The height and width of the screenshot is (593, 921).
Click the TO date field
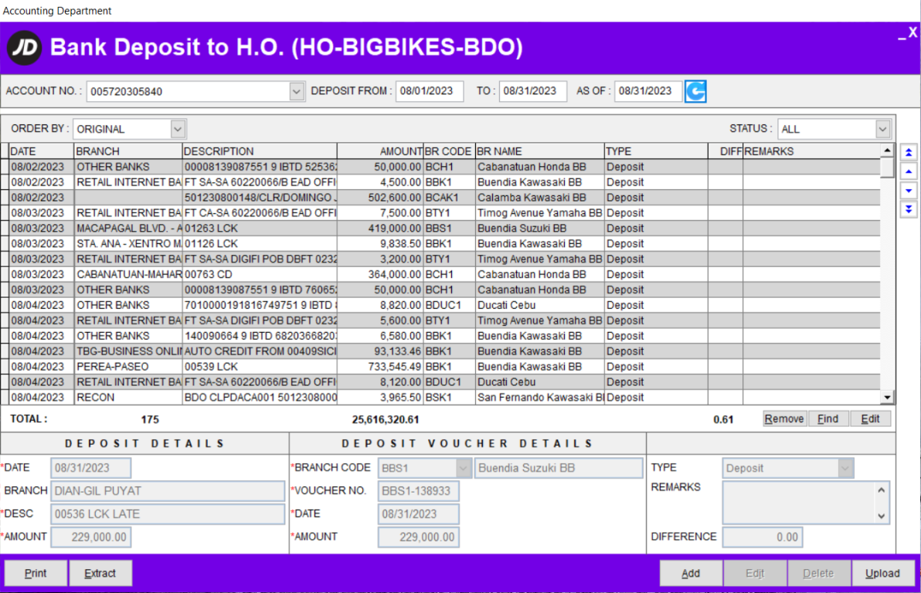tap(533, 91)
